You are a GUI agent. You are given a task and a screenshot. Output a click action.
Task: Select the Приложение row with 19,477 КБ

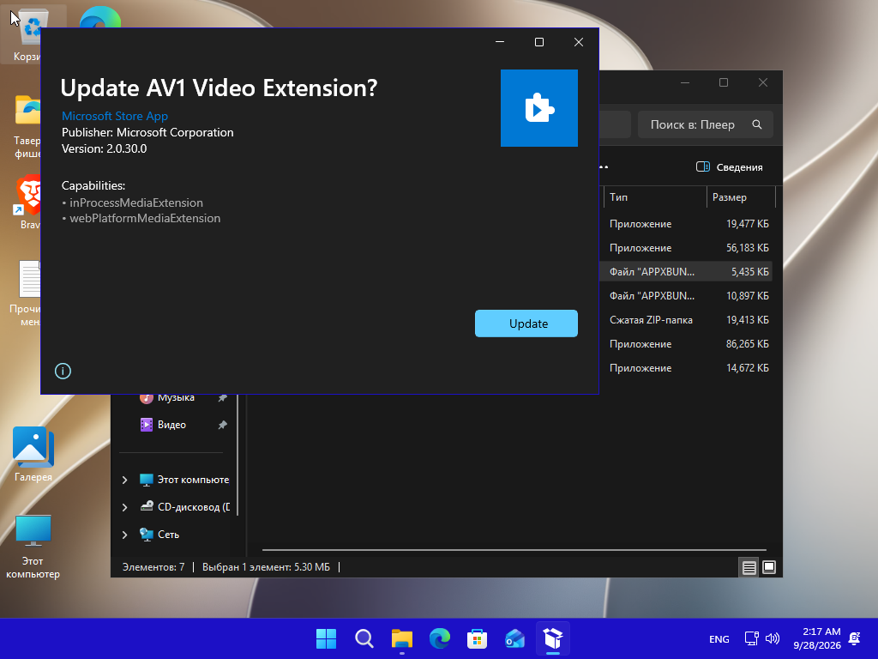686,224
